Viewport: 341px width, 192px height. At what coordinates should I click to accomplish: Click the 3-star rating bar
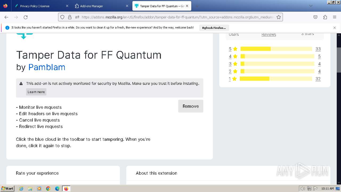(277, 64)
